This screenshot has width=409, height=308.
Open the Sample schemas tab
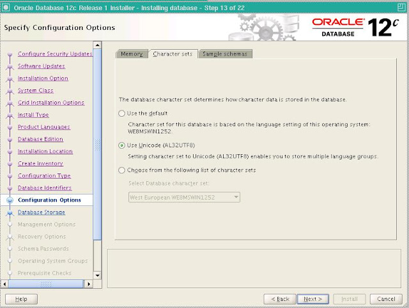225,54
